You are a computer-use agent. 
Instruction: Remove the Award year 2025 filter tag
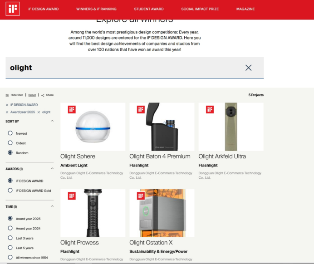7,112
